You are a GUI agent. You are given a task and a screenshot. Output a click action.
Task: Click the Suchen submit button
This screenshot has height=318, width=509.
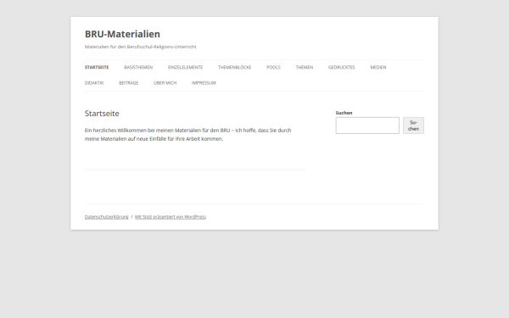click(413, 126)
